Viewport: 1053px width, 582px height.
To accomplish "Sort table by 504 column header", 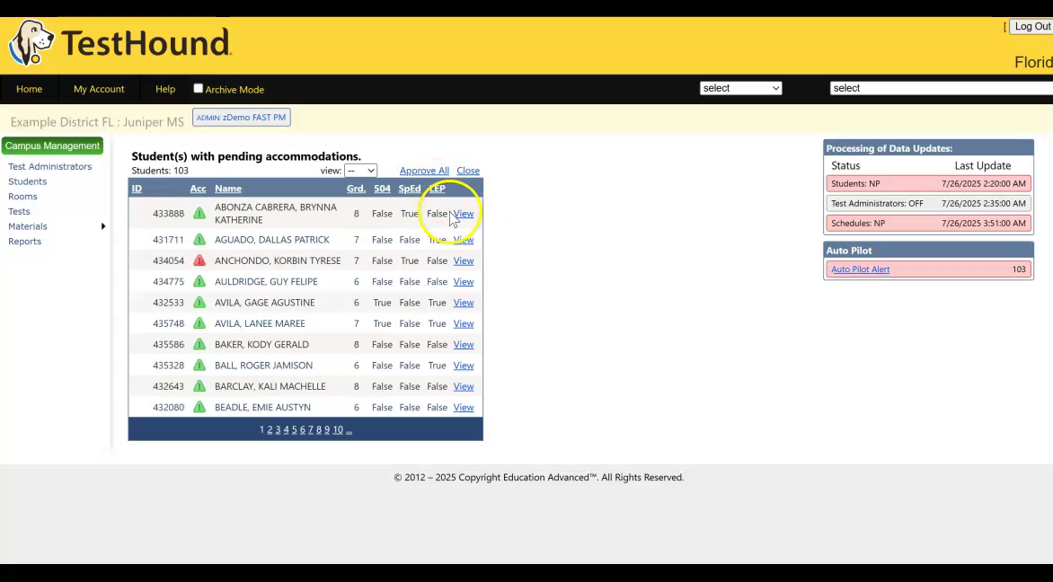I will [x=382, y=189].
